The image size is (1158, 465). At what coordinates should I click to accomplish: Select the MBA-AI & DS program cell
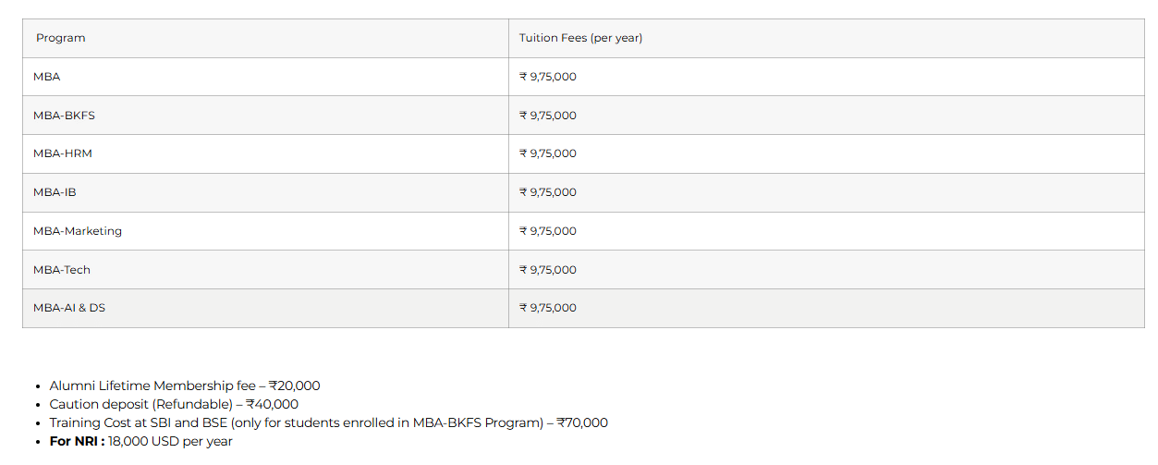(69, 308)
